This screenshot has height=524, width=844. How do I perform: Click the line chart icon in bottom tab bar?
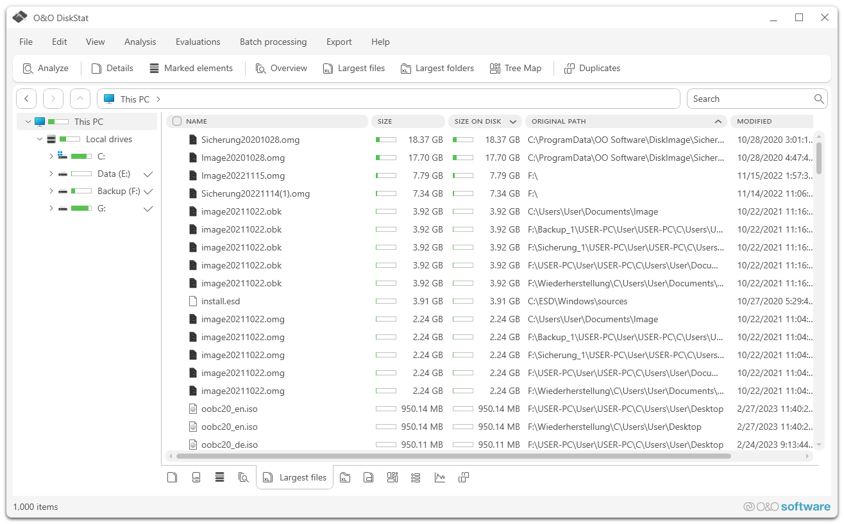440,477
